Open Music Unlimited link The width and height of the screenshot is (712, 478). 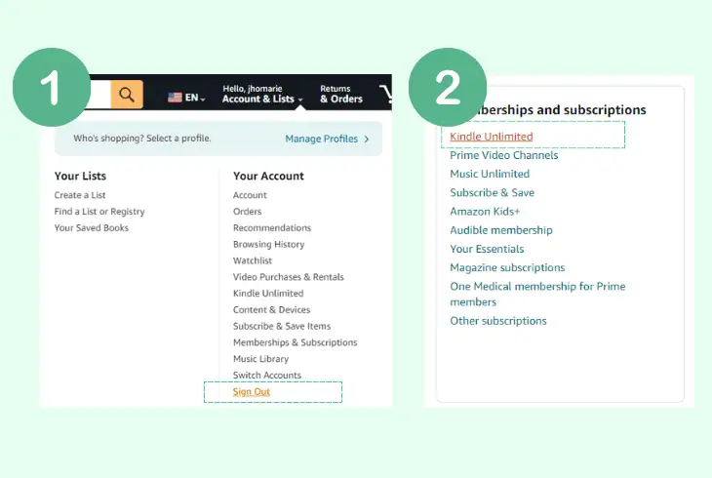(x=490, y=174)
